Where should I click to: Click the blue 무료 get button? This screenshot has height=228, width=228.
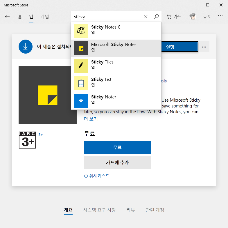point(117,147)
